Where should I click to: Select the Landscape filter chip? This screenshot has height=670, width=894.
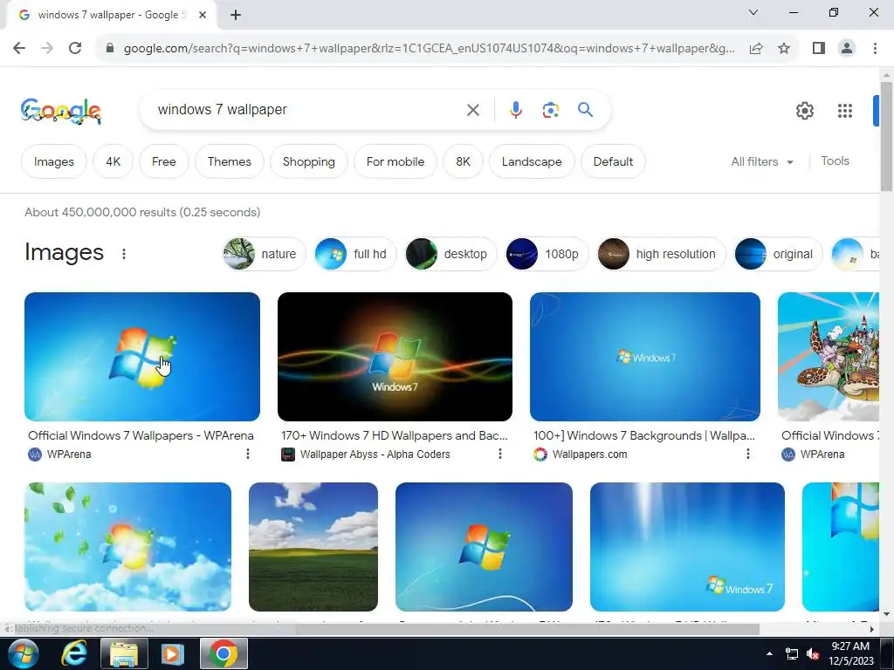(532, 161)
